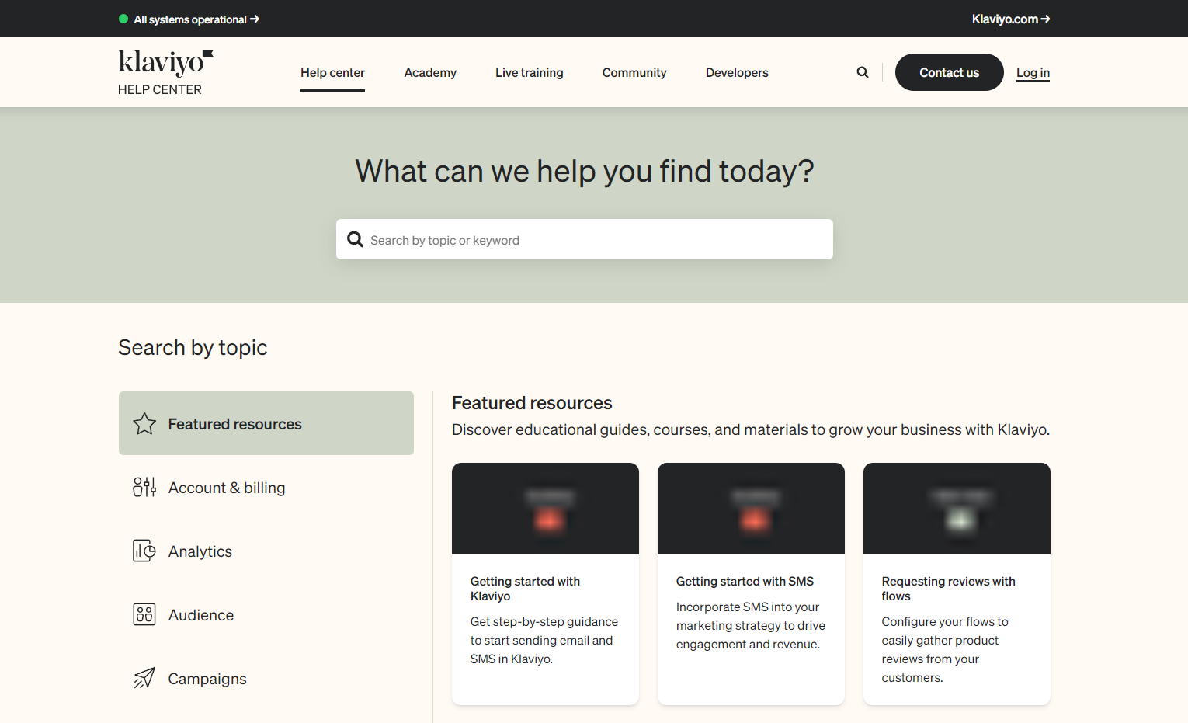Image resolution: width=1188 pixels, height=723 pixels.
Task: Click the Featured resources star icon
Action: [x=144, y=423]
